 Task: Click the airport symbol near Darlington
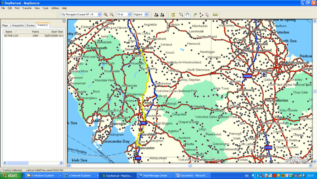coord(264,74)
